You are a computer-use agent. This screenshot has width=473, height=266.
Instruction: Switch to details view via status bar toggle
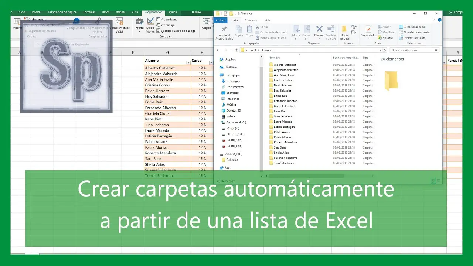pos(433,181)
